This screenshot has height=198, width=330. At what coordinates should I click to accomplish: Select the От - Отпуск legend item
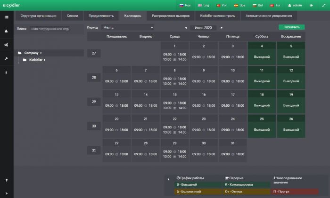pyautogui.click(x=247, y=192)
